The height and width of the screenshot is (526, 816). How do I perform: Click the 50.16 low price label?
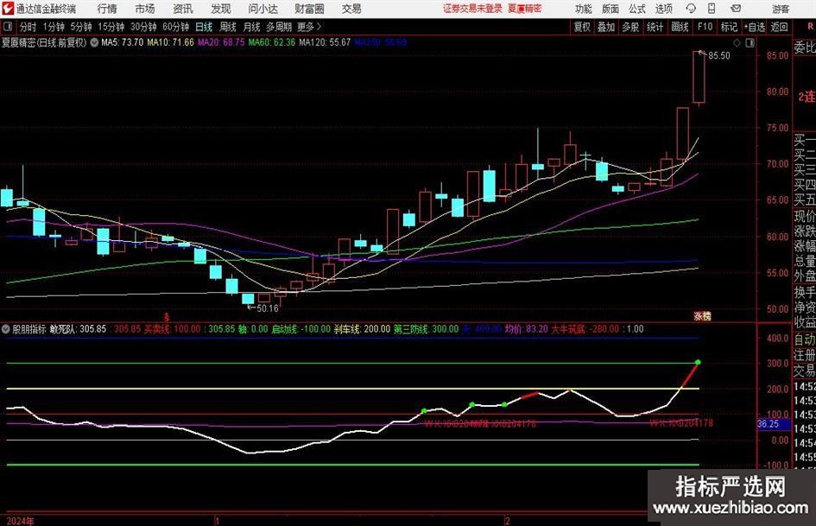tap(268, 308)
